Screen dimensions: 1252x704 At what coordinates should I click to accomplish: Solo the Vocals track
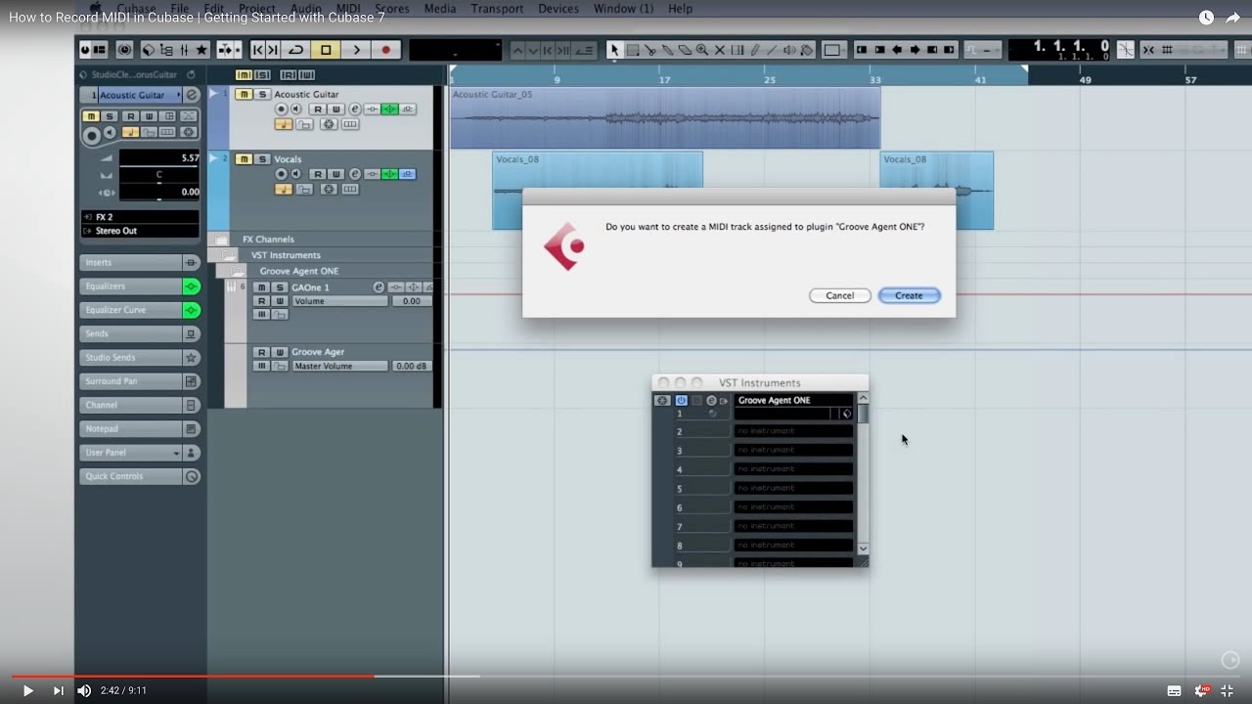(x=261, y=159)
